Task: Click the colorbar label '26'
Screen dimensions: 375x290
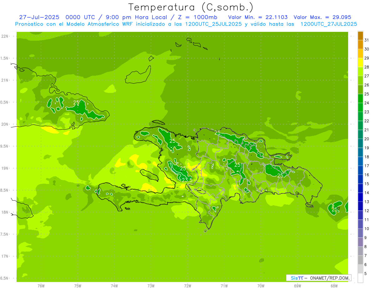Action: click(x=367, y=85)
